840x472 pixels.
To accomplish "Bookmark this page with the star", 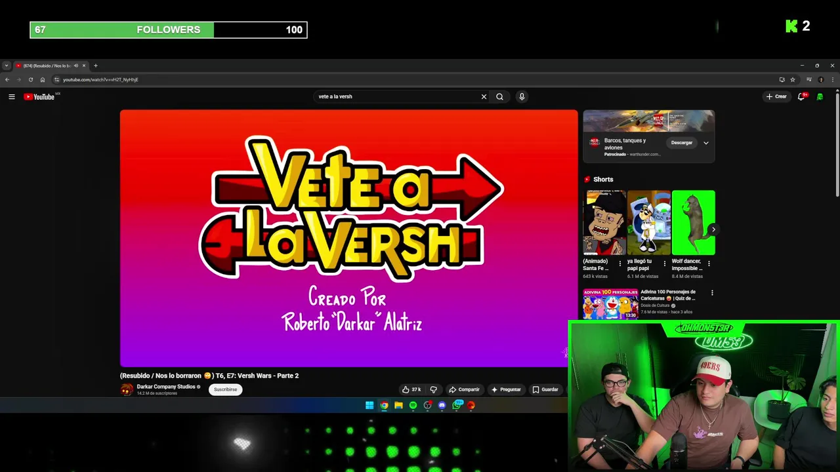I will point(793,79).
